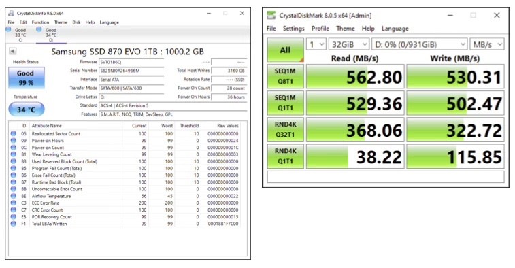Viewport: 515px width, 268px height.
Task: Click status icon for ECC Error Rate
Action: click(x=13, y=203)
